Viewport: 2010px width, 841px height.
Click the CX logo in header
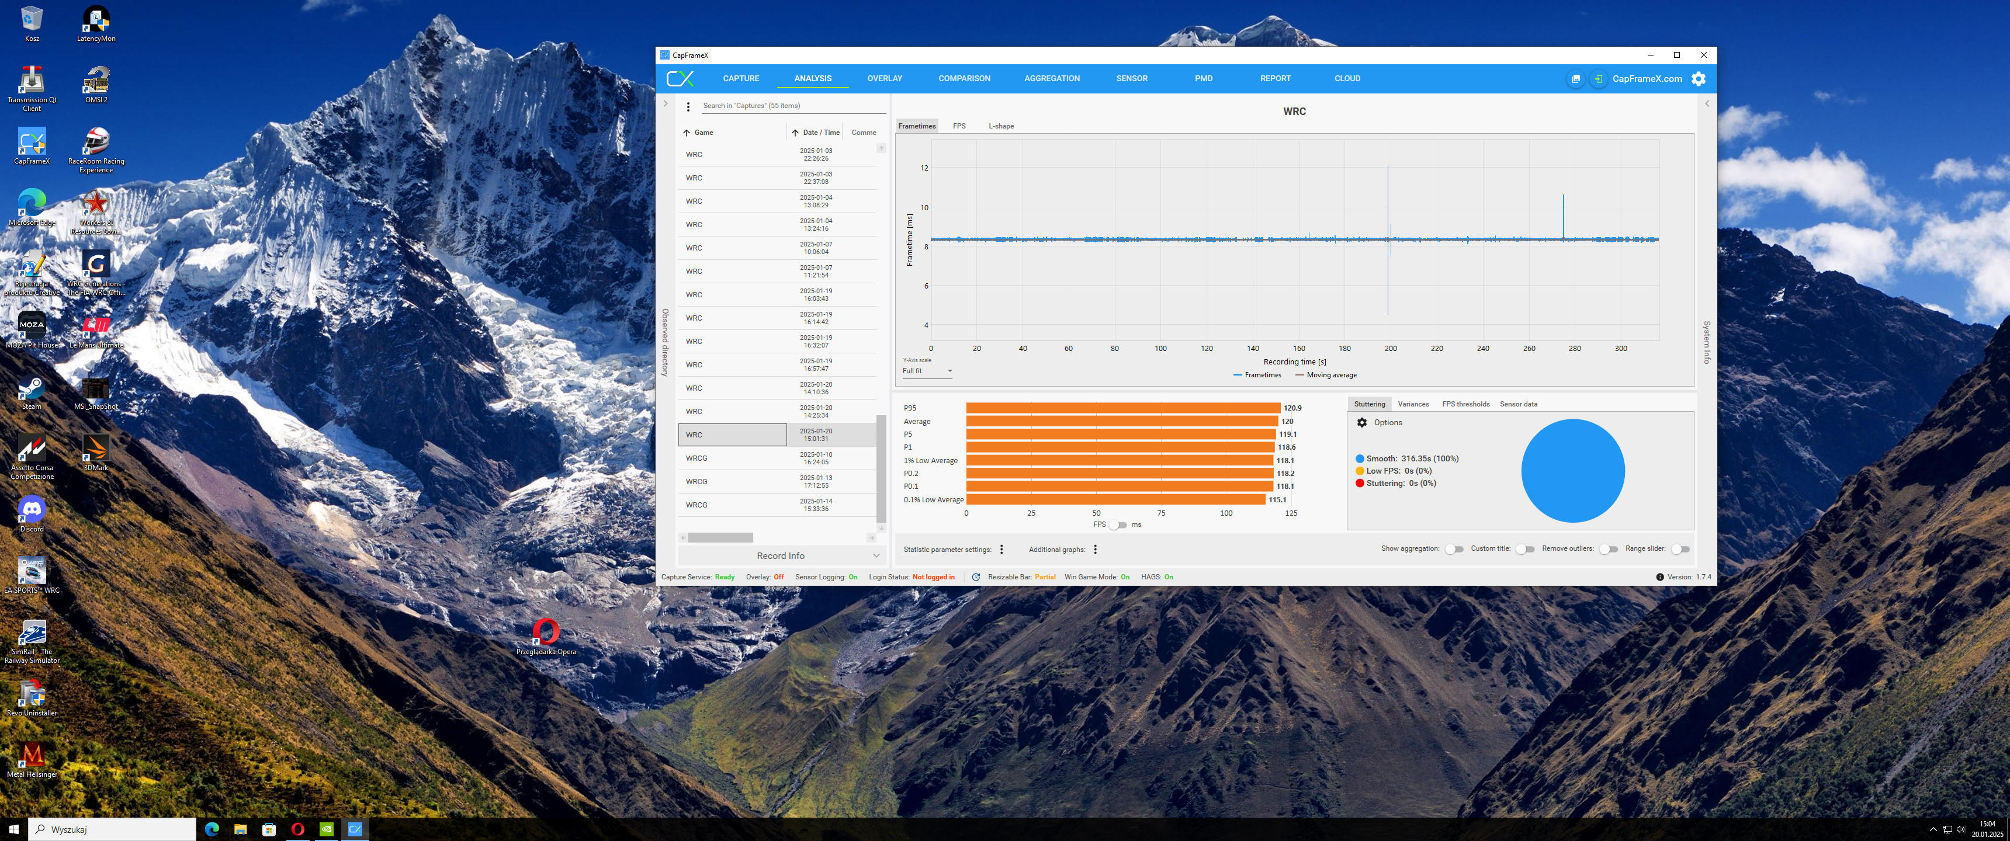(680, 79)
